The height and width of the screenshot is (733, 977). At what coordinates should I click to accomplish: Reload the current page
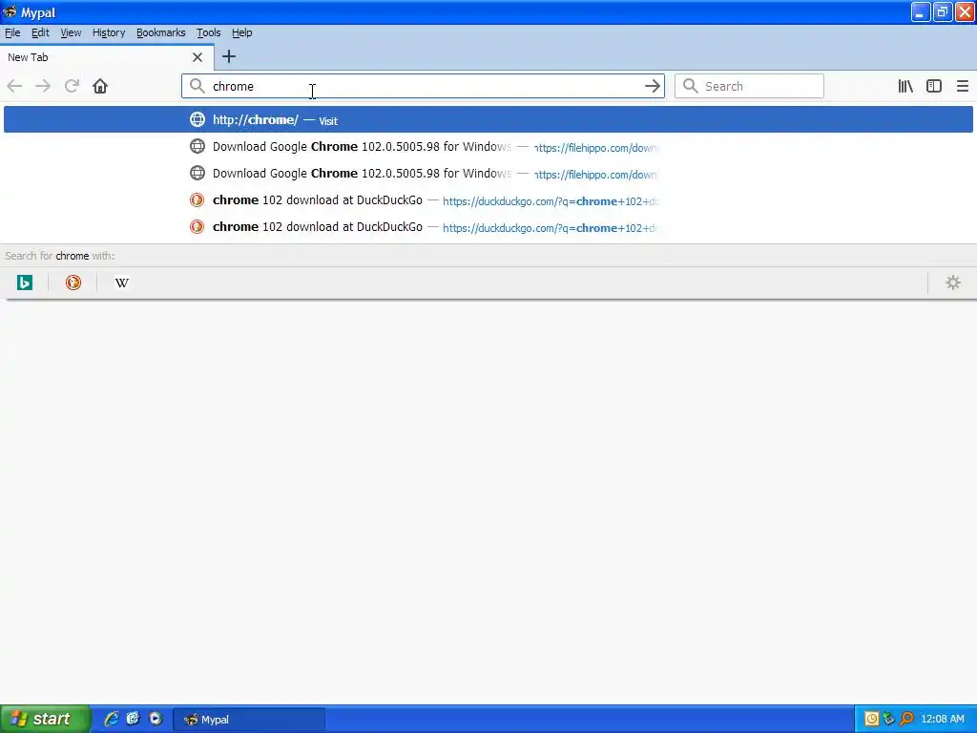click(x=72, y=86)
